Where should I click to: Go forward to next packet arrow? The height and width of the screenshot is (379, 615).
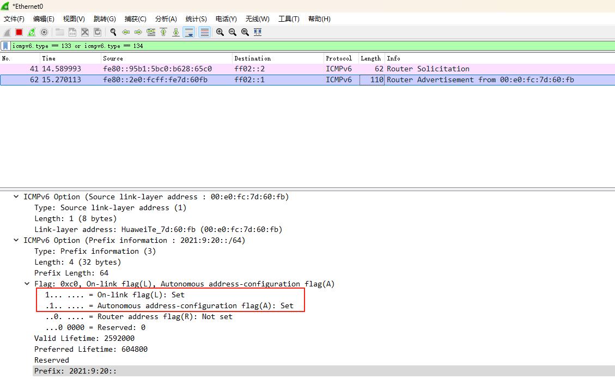coord(138,32)
